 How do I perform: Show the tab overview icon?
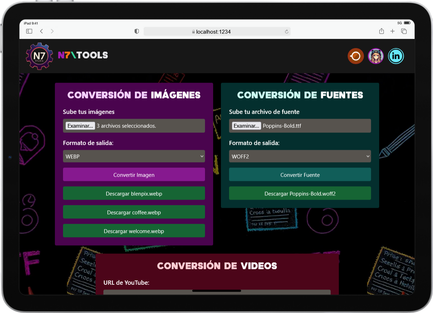404,32
